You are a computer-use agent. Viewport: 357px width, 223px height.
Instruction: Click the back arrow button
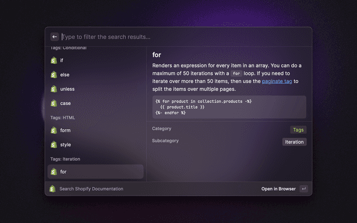[55, 37]
